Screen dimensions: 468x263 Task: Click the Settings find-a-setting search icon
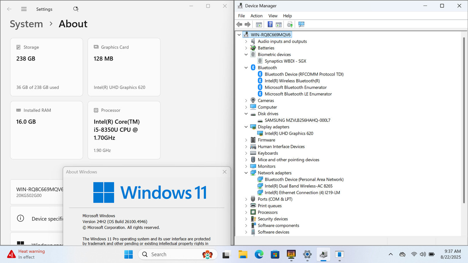pos(76,9)
